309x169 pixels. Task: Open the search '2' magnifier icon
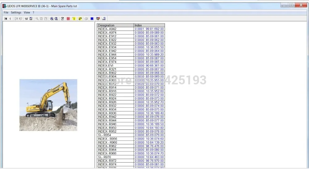coord(56,19)
